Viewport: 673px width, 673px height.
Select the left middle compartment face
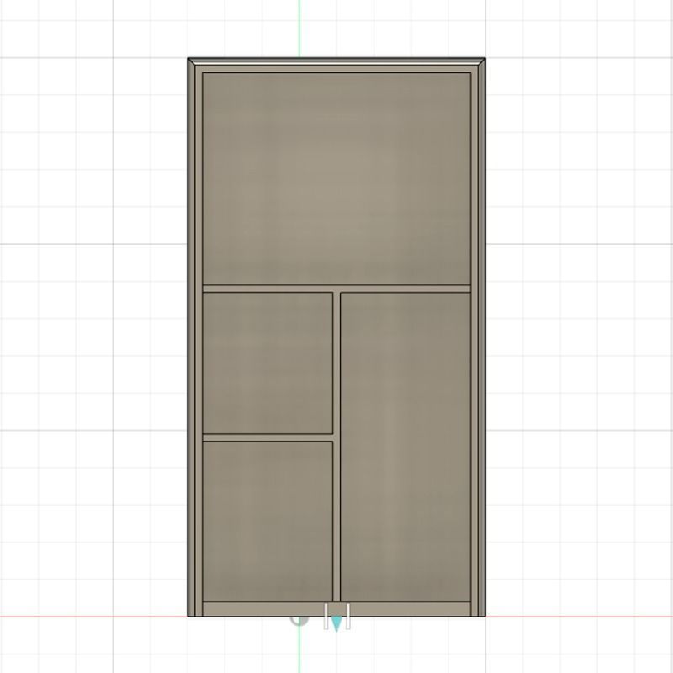click(268, 363)
